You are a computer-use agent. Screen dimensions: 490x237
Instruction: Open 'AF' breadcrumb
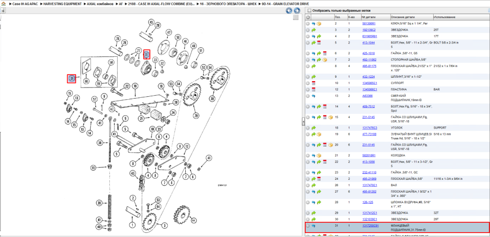pos(121,5)
